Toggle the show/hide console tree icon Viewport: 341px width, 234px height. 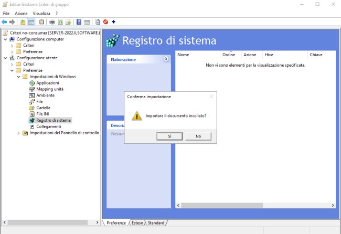click(31, 22)
